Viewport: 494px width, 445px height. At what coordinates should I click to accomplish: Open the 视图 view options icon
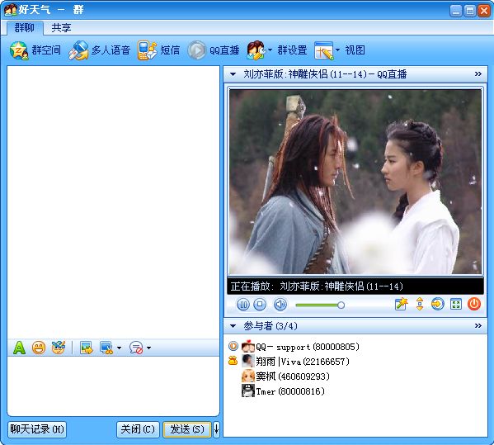click(323, 50)
